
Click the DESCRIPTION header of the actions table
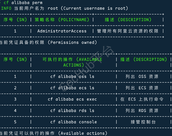tap(143, 59)
